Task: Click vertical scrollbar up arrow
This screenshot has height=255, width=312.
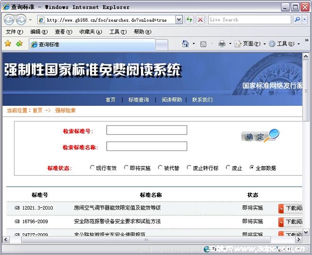Action: tap(306, 56)
